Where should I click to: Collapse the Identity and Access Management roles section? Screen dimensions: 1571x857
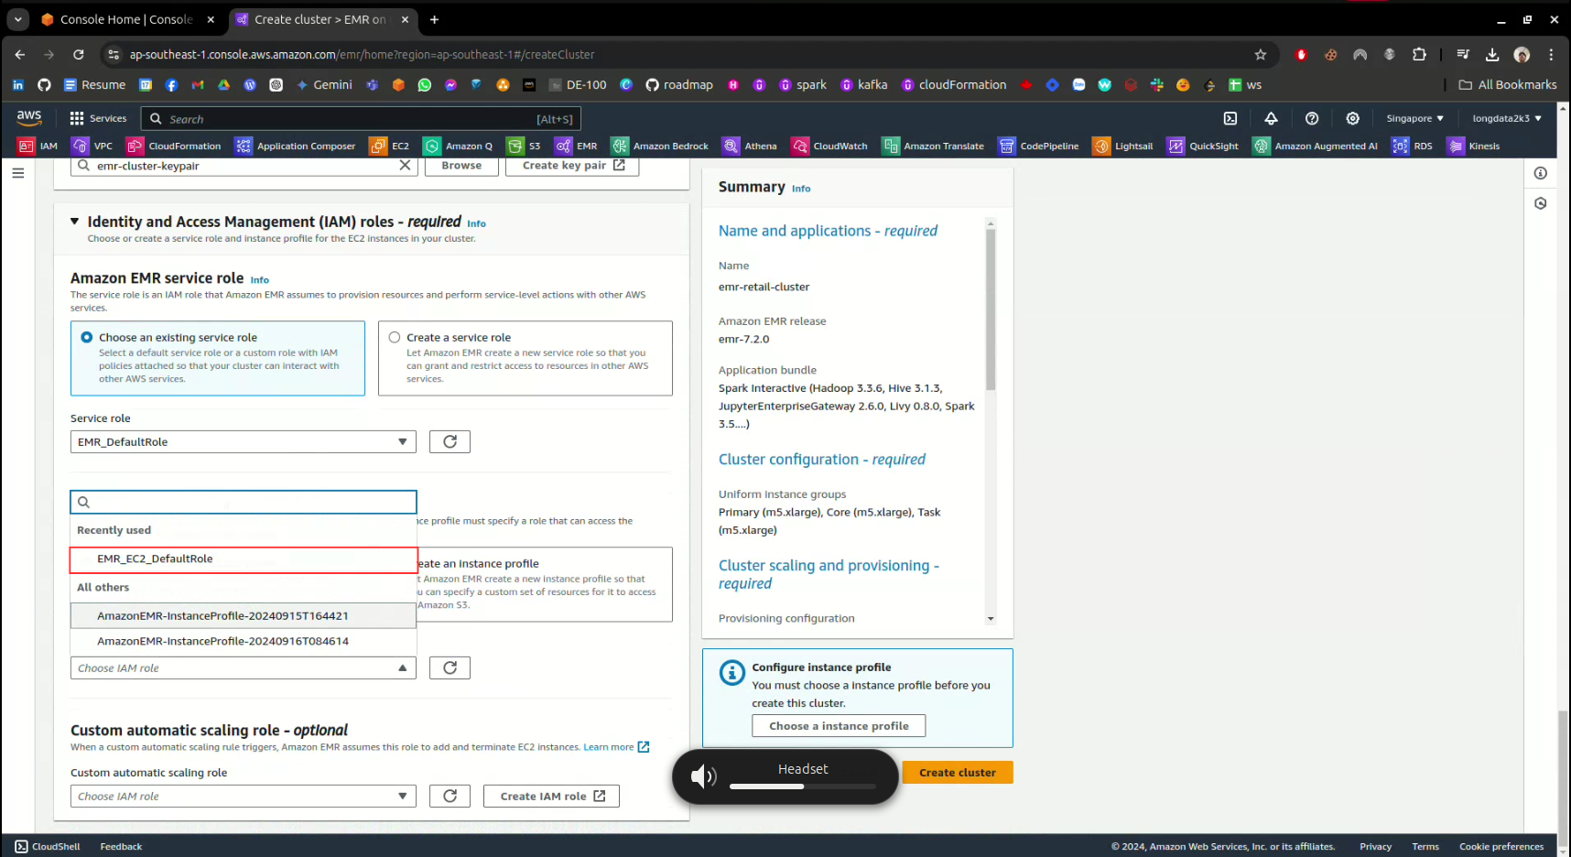(75, 222)
